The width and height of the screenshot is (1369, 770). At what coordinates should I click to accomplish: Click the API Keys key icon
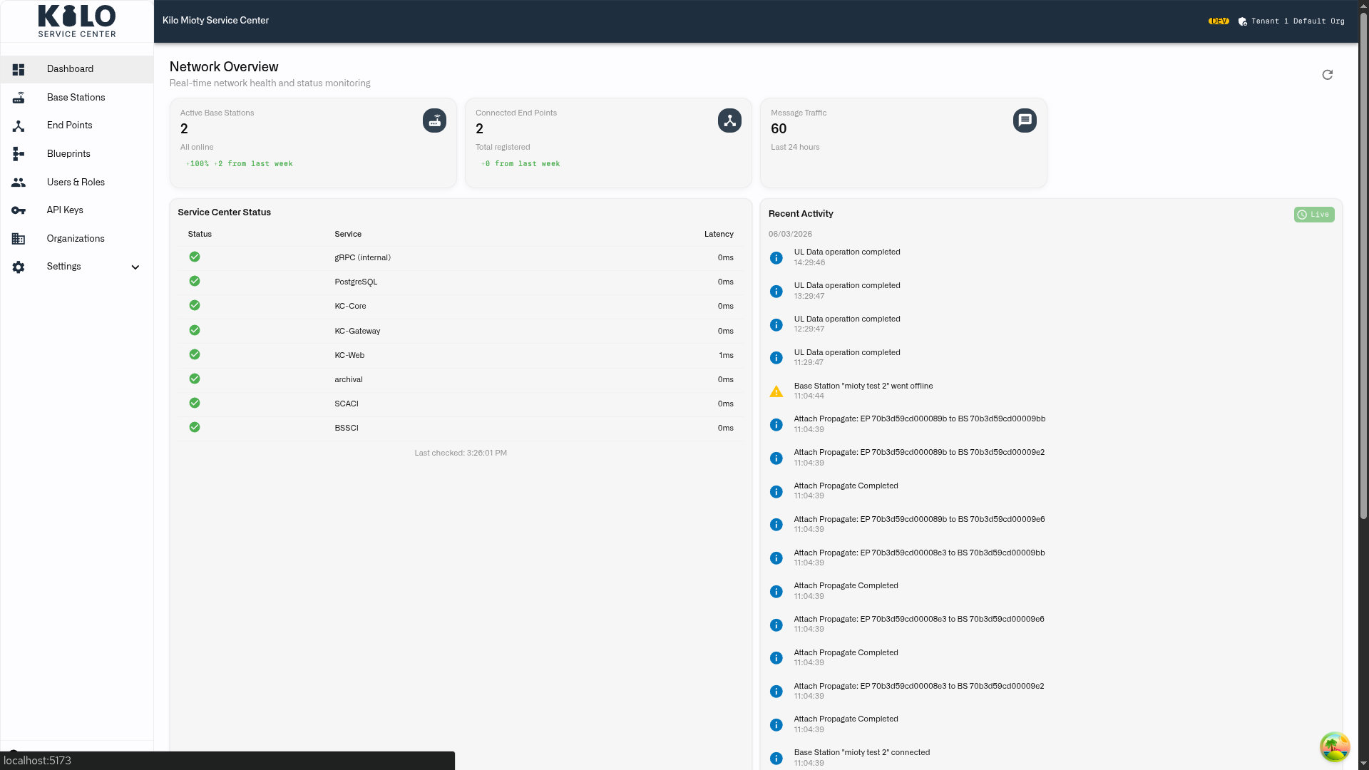coord(19,210)
